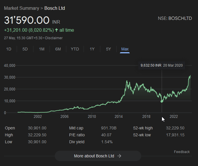Open More about Bosch Ltd
This screenshot has width=198, height=166.
click(94, 156)
